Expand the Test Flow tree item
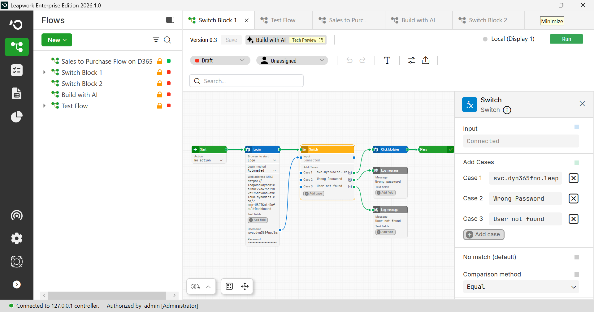Screen dimensions: 594x312 (x=44, y=106)
